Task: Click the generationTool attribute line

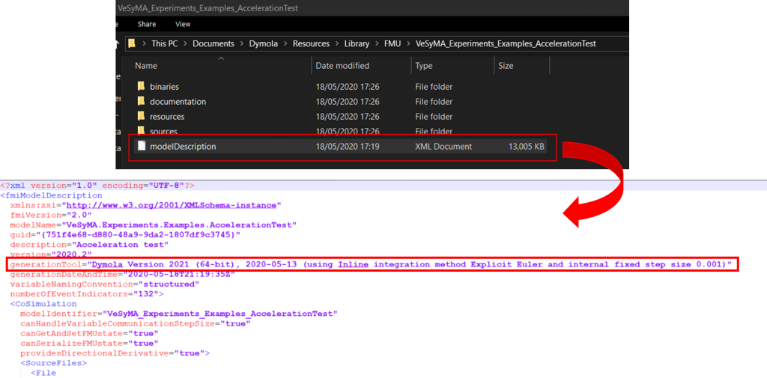Action: (371, 264)
